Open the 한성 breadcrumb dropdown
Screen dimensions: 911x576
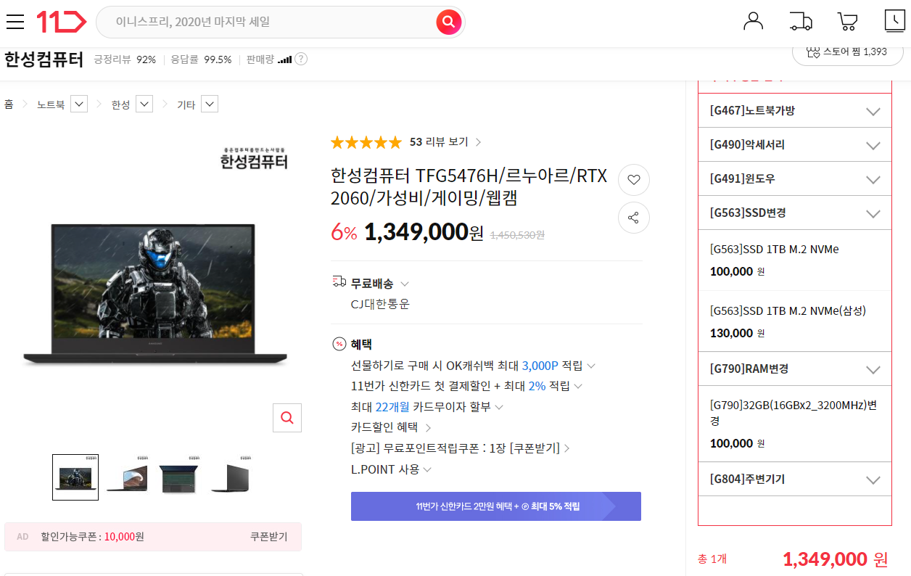pyautogui.click(x=144, y=104)
